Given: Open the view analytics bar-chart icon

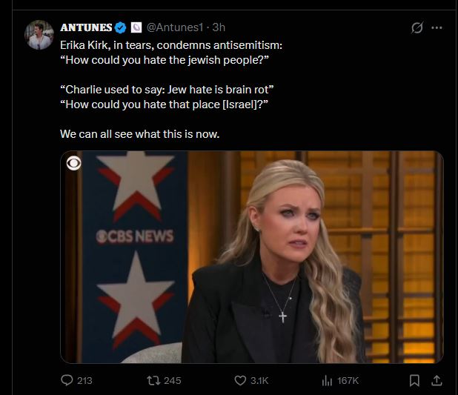Looking at the screenshot, I should (x=325, y=380).
